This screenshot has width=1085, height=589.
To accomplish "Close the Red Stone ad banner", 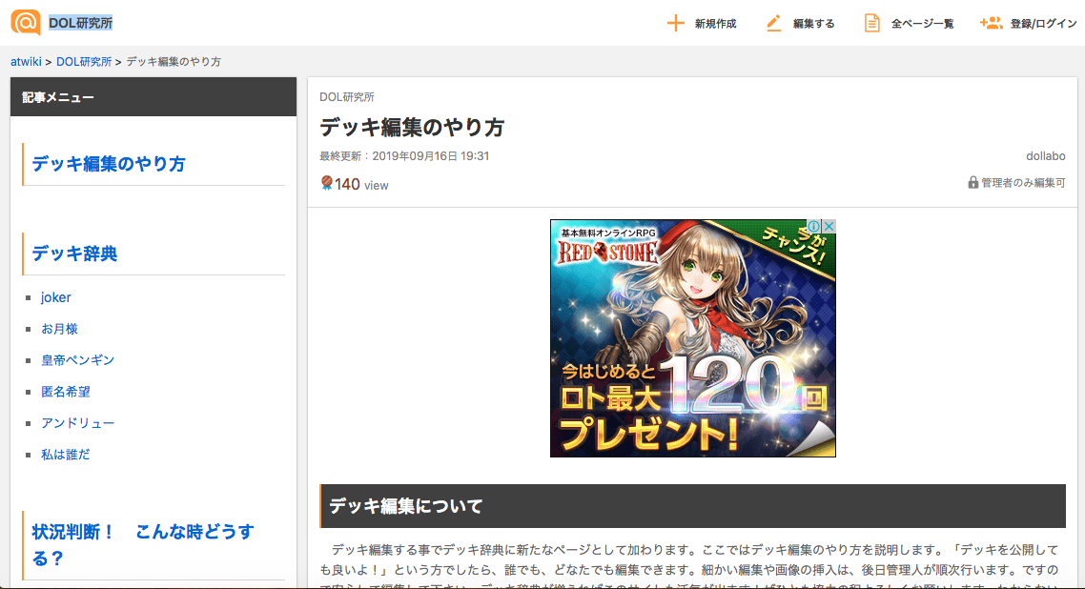I will pyautogui.click(x=829, y=226).
